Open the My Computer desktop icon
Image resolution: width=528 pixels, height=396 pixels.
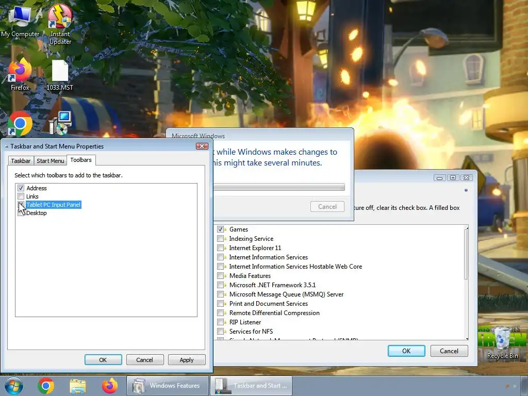coord(20,20)
